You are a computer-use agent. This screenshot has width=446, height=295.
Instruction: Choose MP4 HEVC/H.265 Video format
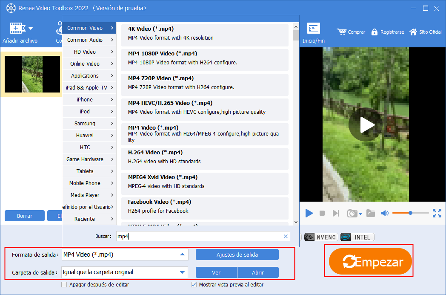205,110
